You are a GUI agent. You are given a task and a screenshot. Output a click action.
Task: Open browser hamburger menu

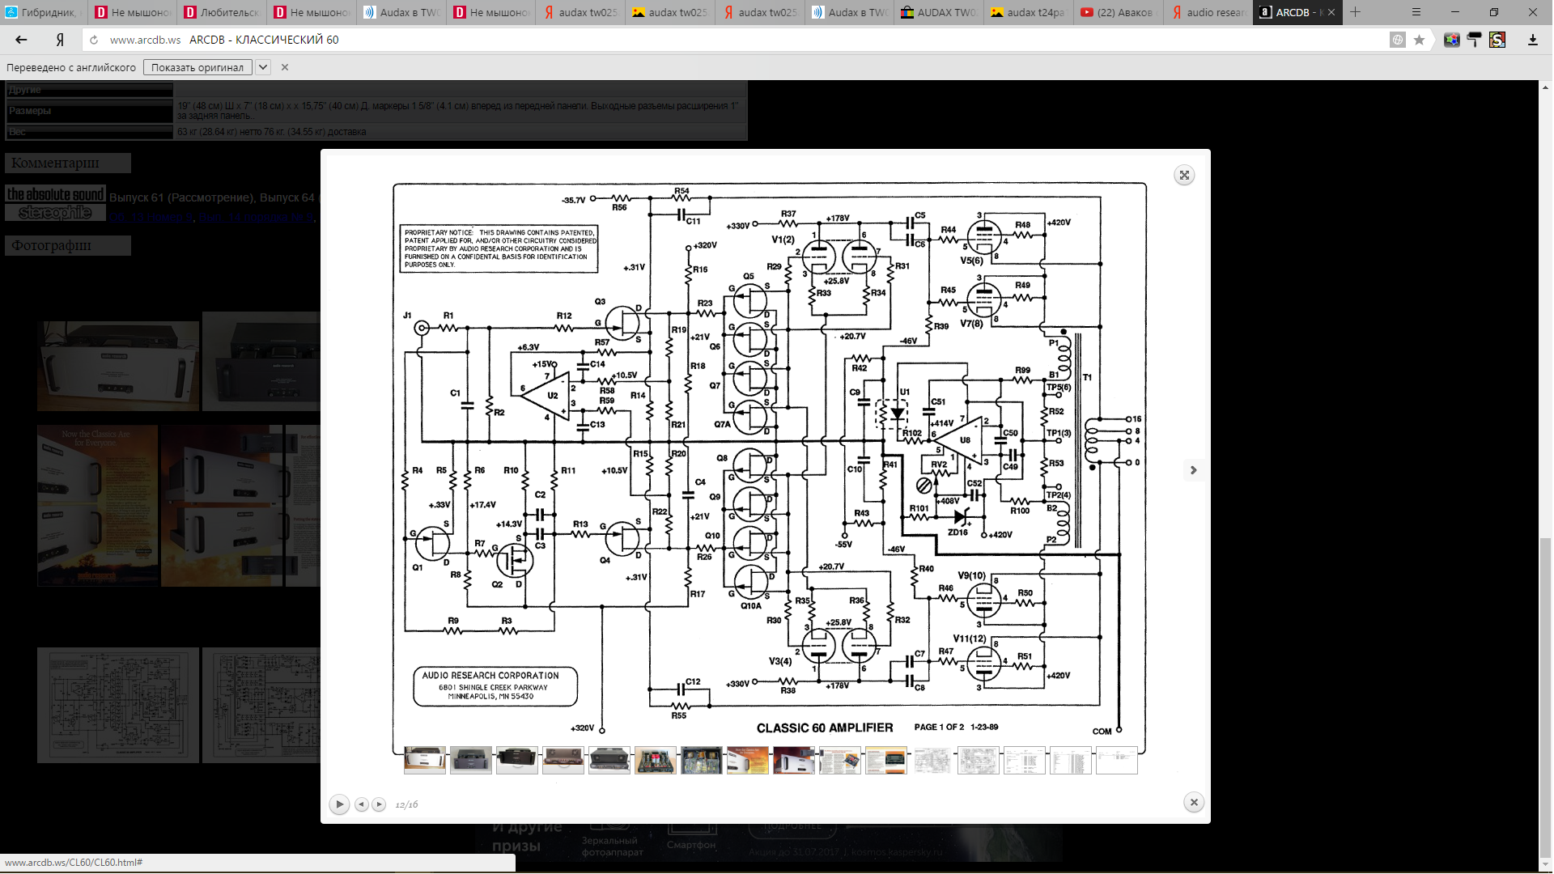[x=1416, y=12]
